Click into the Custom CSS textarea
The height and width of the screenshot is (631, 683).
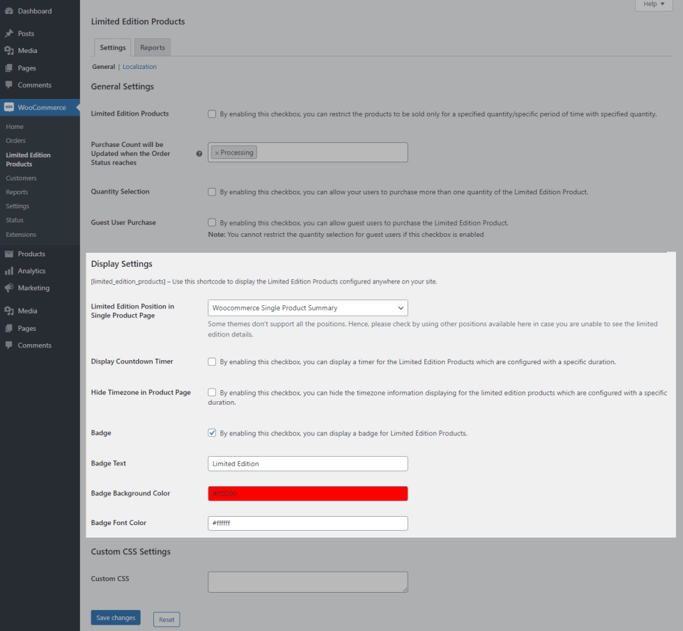(307, 582)
